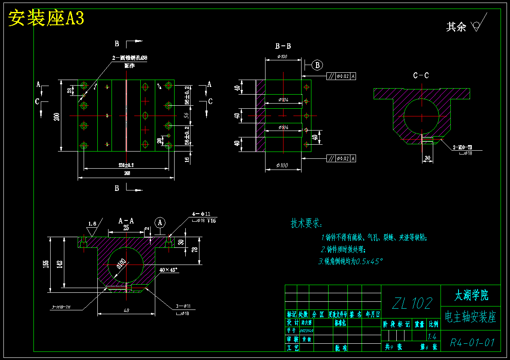This screenshot has width=510, height=360.
Task: Click the "25" dimension in A-A view
Action: point(126,228)
